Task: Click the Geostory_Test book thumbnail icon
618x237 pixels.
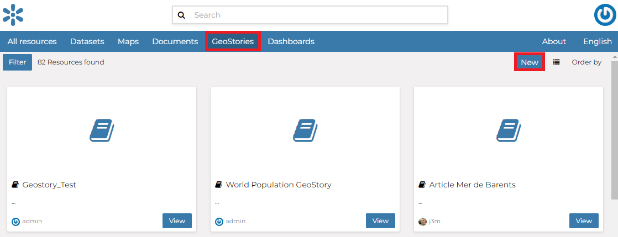Action: tap(102, 131)
